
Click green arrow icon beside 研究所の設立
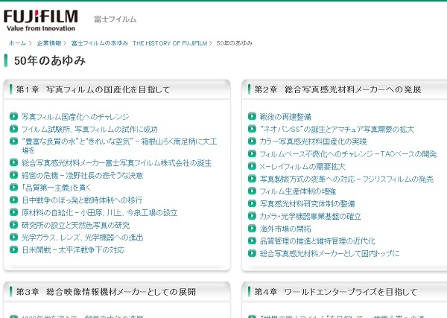13,225
